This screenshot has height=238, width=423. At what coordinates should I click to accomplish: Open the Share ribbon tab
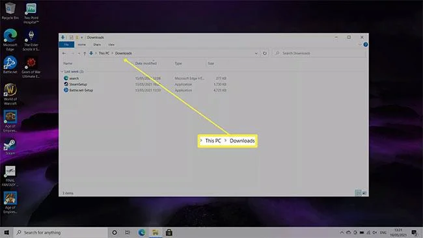coord(97,44)
